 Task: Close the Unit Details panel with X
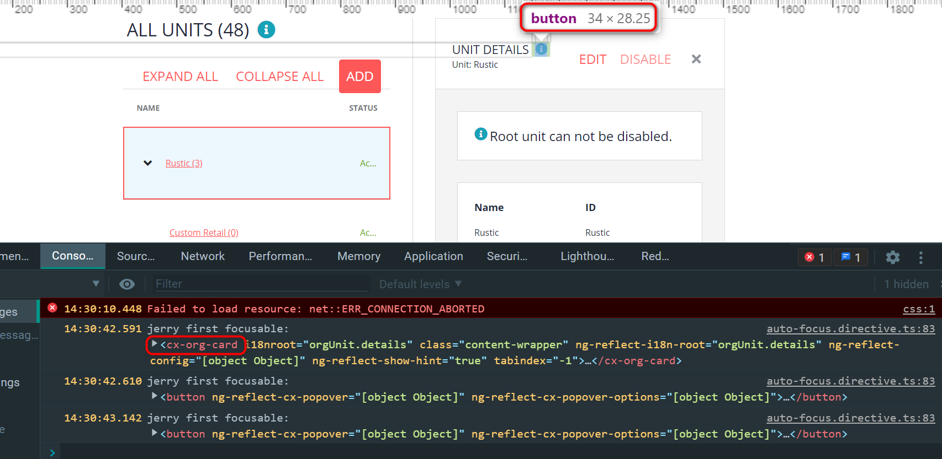(x=696, y=59)
